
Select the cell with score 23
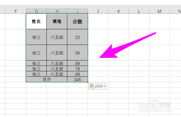click(x=77, y=37)
